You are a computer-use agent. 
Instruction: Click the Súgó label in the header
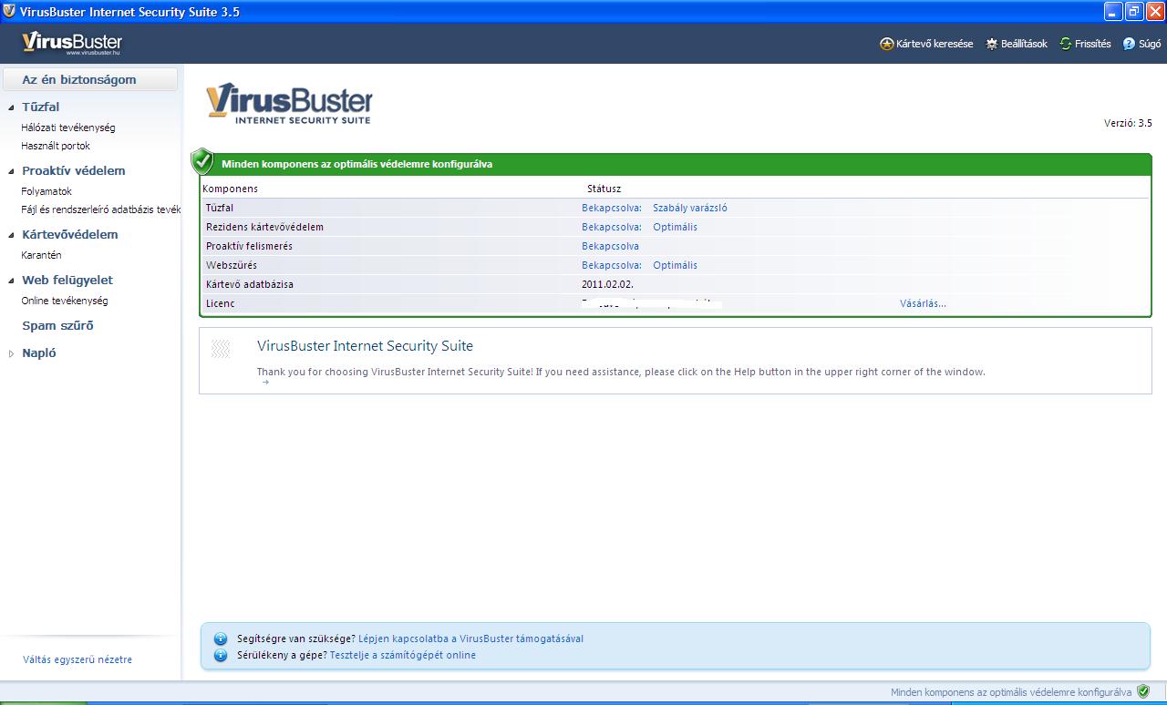[x=1149, y=44]
